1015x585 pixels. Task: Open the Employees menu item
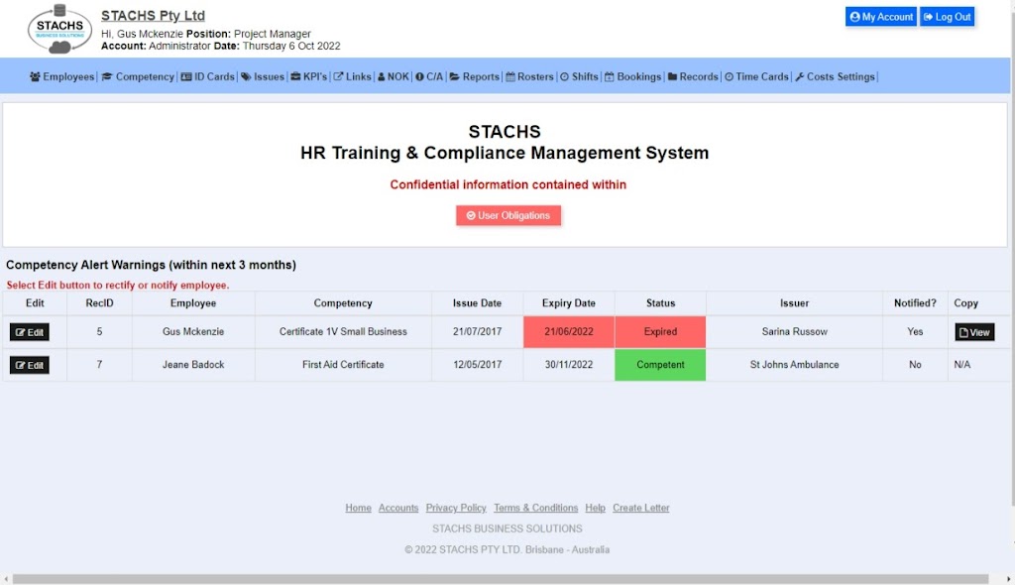(62, 76)
